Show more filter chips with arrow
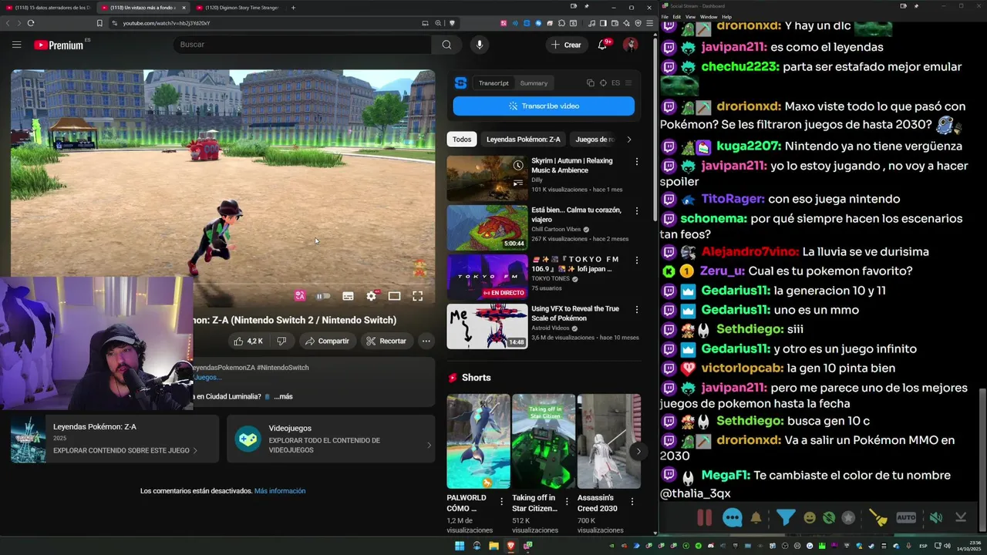Image resolution: width=987 pixels, height=555 pixels. pyautogui.click(x=628, y=140)
